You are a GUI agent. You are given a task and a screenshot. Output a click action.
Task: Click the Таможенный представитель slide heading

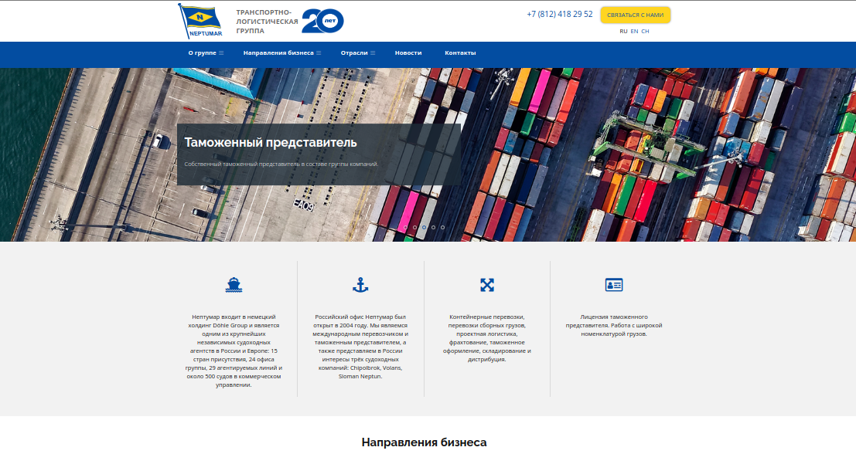270,142
